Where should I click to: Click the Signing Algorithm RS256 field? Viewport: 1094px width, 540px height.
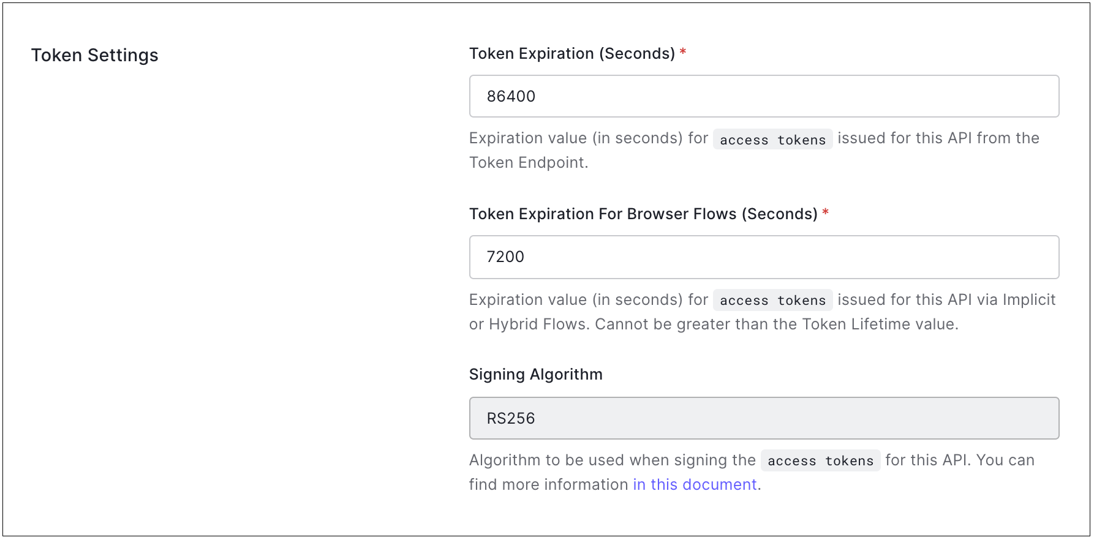pyautogui.click(x=763, y=418)
